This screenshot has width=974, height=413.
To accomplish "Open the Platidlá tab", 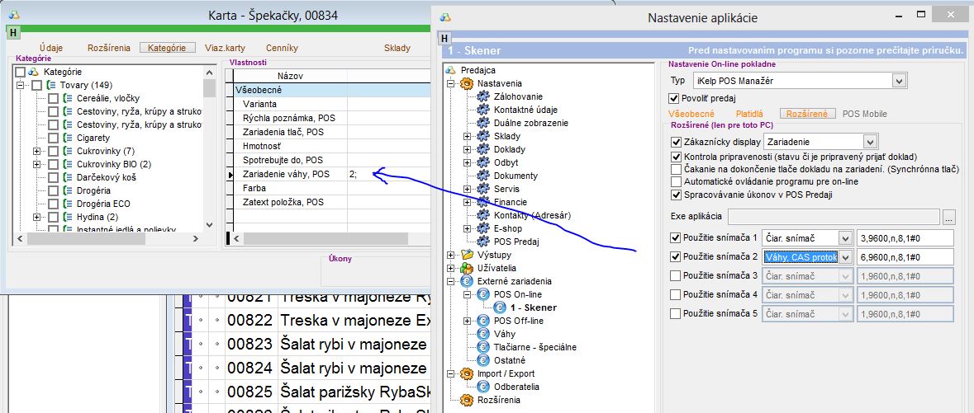I will 749,114.
